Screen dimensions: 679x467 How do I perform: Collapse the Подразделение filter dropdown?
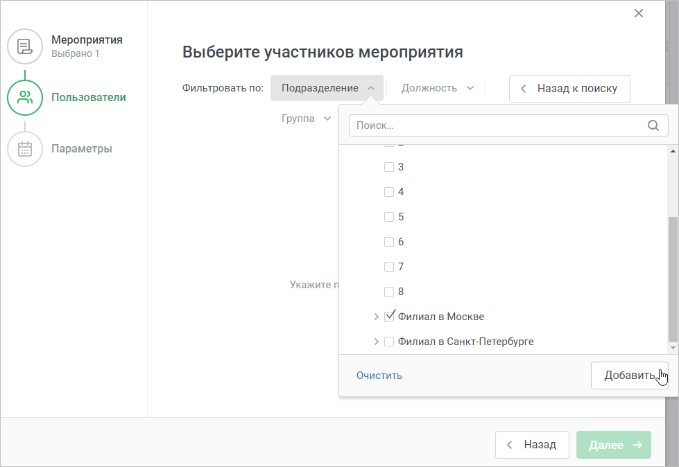pos(327,88)
